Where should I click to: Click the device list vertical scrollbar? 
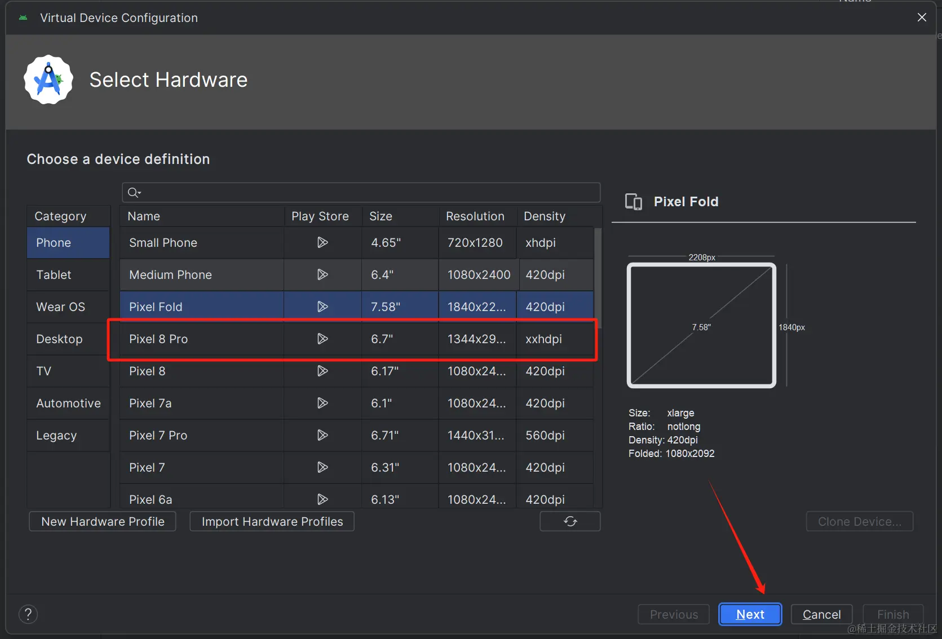[x=598, y=276]
